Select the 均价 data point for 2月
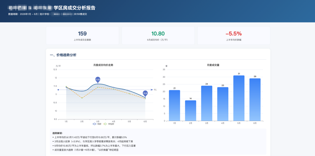 82,91
